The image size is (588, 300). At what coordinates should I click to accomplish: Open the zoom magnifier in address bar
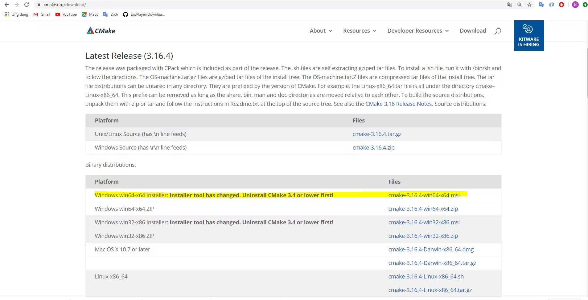520,5
